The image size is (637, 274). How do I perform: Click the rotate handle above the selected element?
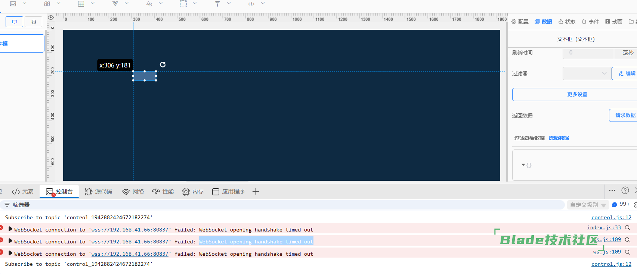[163, 64]
